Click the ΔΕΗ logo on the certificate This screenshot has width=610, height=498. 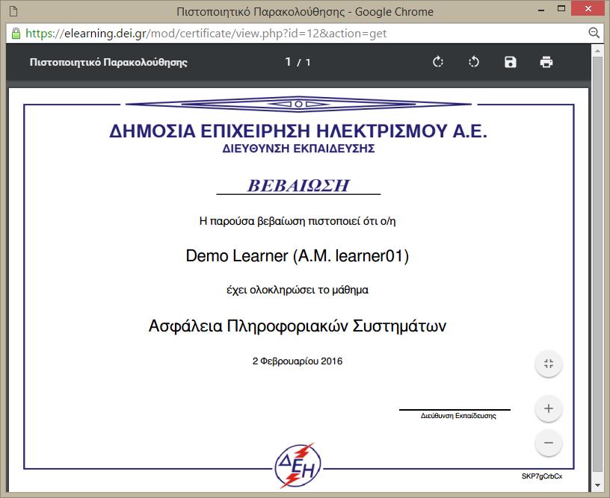click(298, 465)
